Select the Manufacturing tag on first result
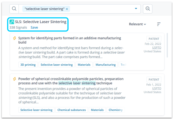The image size is (173, 119). (106, 65)
